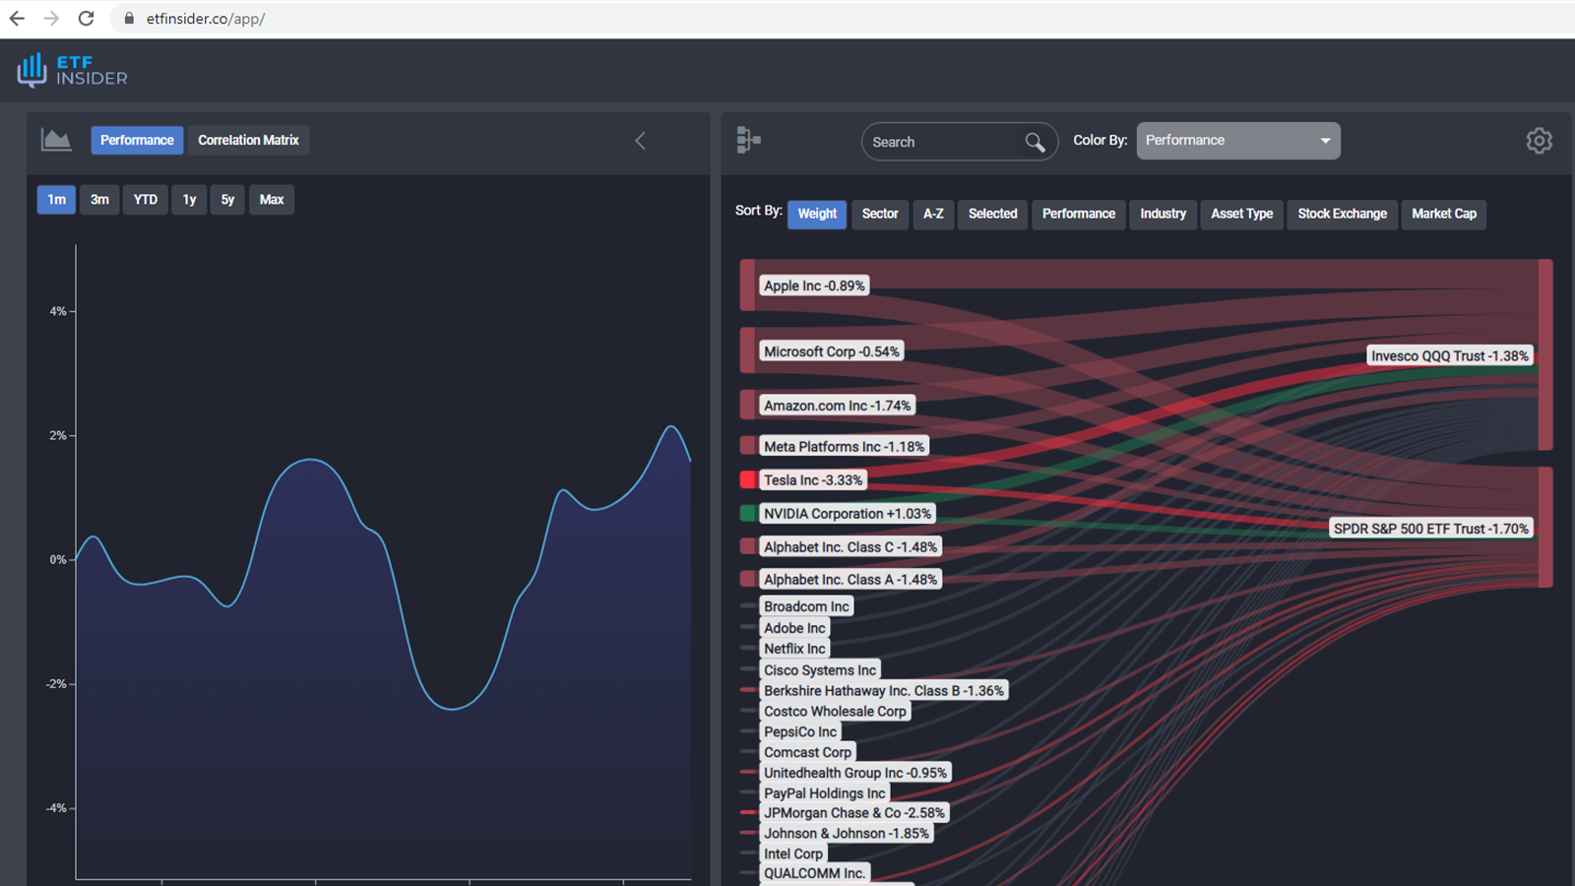Click the green NVIDIA color node
The image size is (1575, 886).
tap(748, 513)
